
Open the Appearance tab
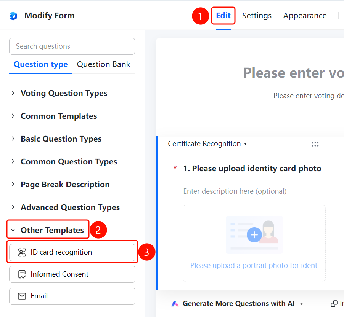pyautogui.click(x=305, y=16)
